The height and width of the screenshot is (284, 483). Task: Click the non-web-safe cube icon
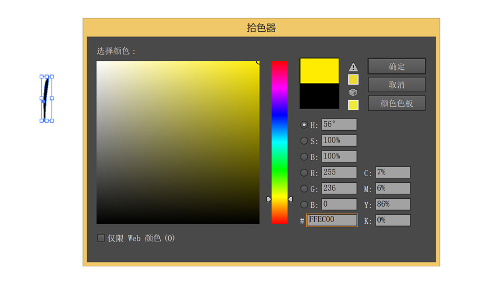[353, 92]
